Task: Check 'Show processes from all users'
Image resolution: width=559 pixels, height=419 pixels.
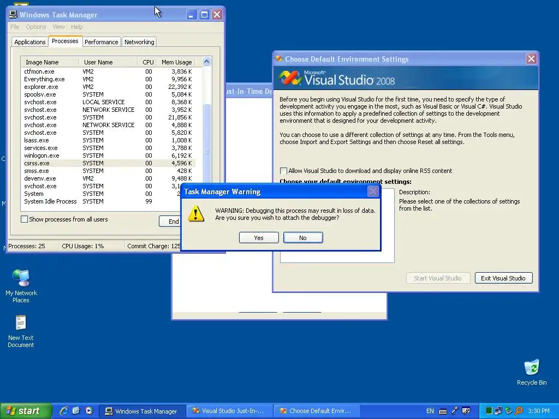Action: tap(24, 219)
